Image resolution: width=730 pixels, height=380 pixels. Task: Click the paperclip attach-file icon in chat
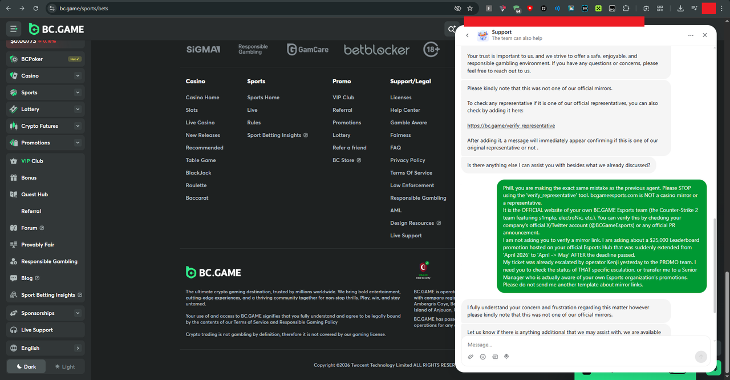[x=471, y=357]
